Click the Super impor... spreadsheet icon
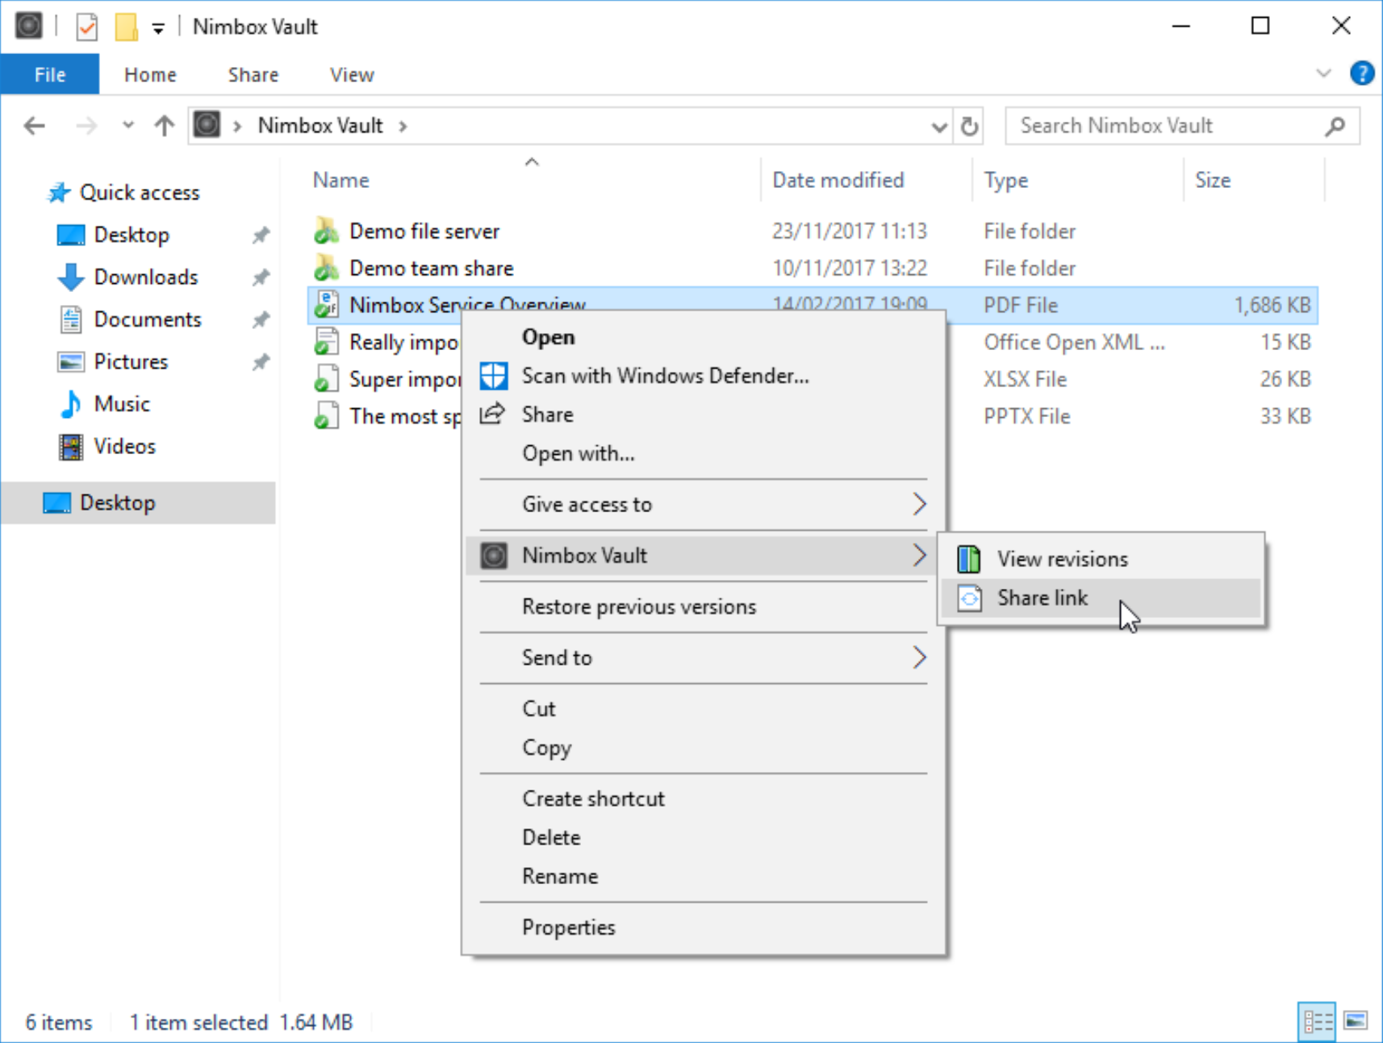 tap(327, 379)
